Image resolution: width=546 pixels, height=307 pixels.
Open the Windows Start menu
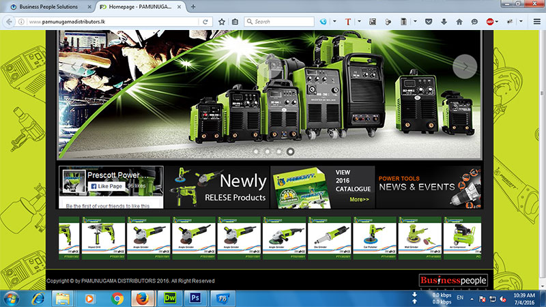[10, 299]
